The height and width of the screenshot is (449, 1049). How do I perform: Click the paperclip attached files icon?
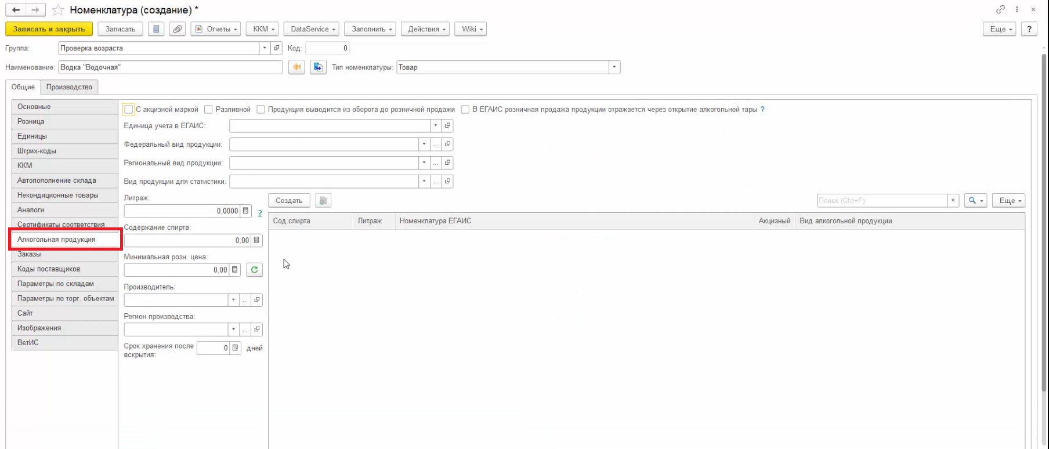(178, 29)
